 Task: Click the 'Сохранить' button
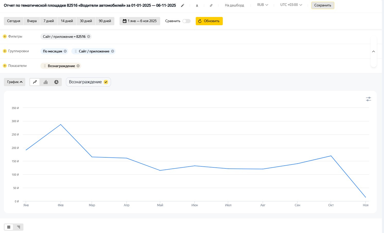(x=322, y=5)
